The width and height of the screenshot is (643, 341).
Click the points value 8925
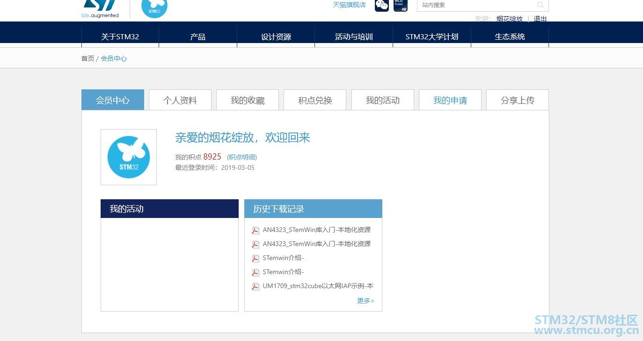point(212,157)
